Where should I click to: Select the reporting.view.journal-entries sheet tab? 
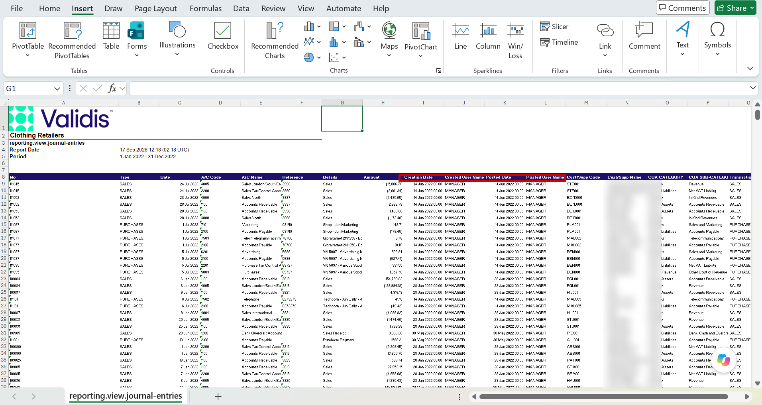coord(126,396)
